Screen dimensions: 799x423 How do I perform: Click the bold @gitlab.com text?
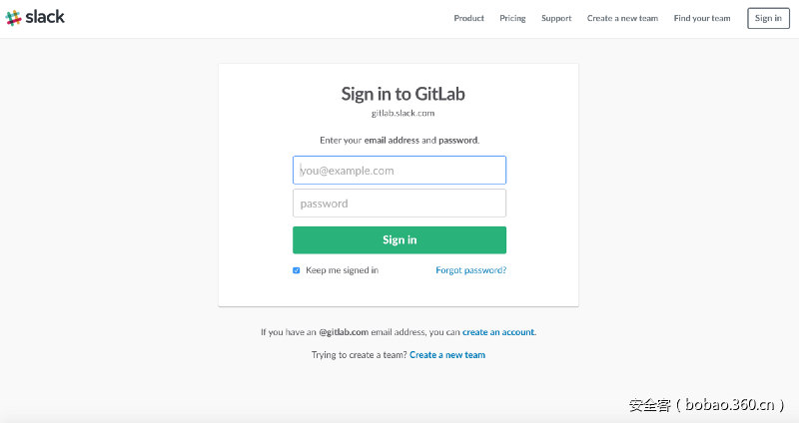click(x=344, y=331)
